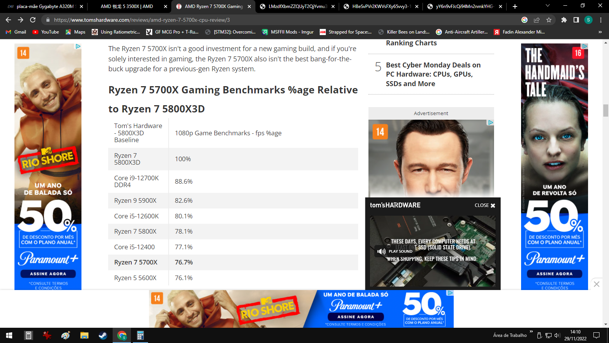Click Assine Agora on the right Handmaid's Tale ad

click(x=555, y=274)
